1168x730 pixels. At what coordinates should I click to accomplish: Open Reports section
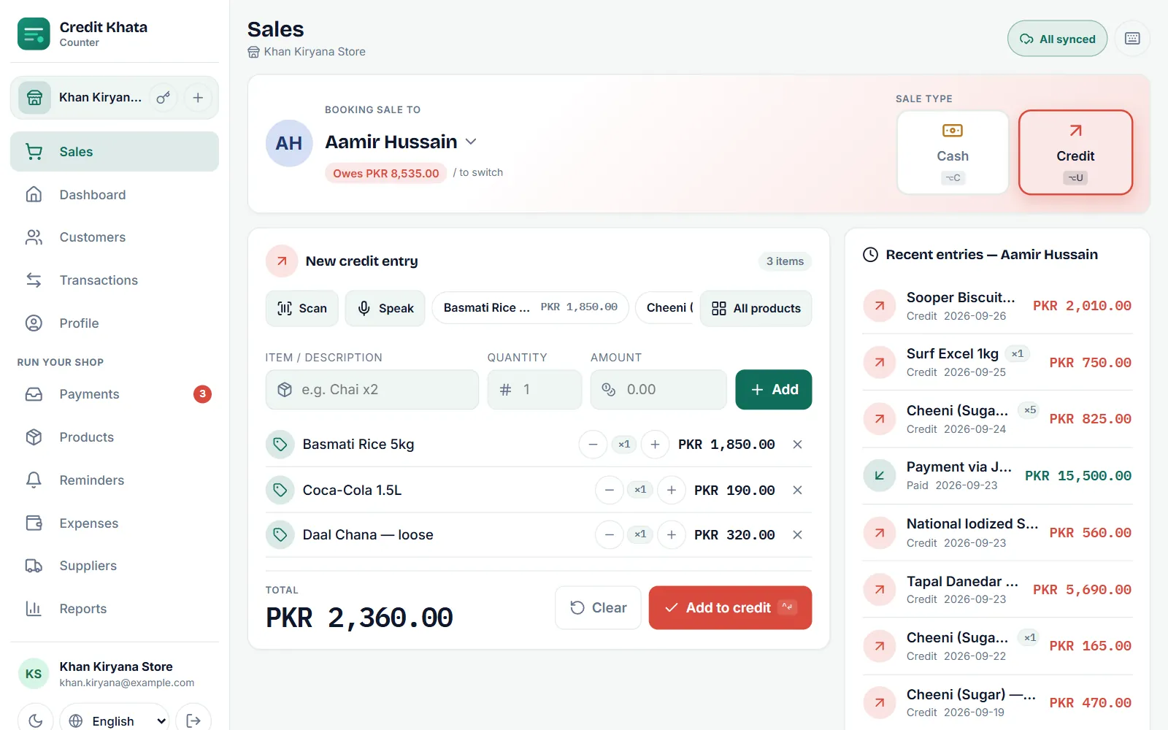point(115,609)
